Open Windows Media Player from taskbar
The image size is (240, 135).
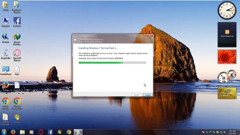31,132
